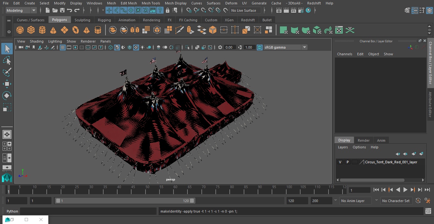The width and height of the screenshot is (434, 224).
Task: Switch to the Anim layer tab
Action: (381, 140)
